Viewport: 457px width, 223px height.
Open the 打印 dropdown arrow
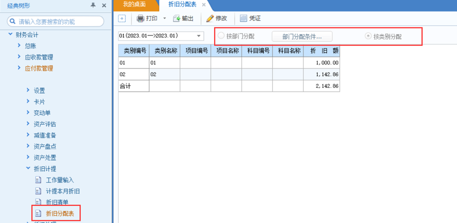click(164, 19)
